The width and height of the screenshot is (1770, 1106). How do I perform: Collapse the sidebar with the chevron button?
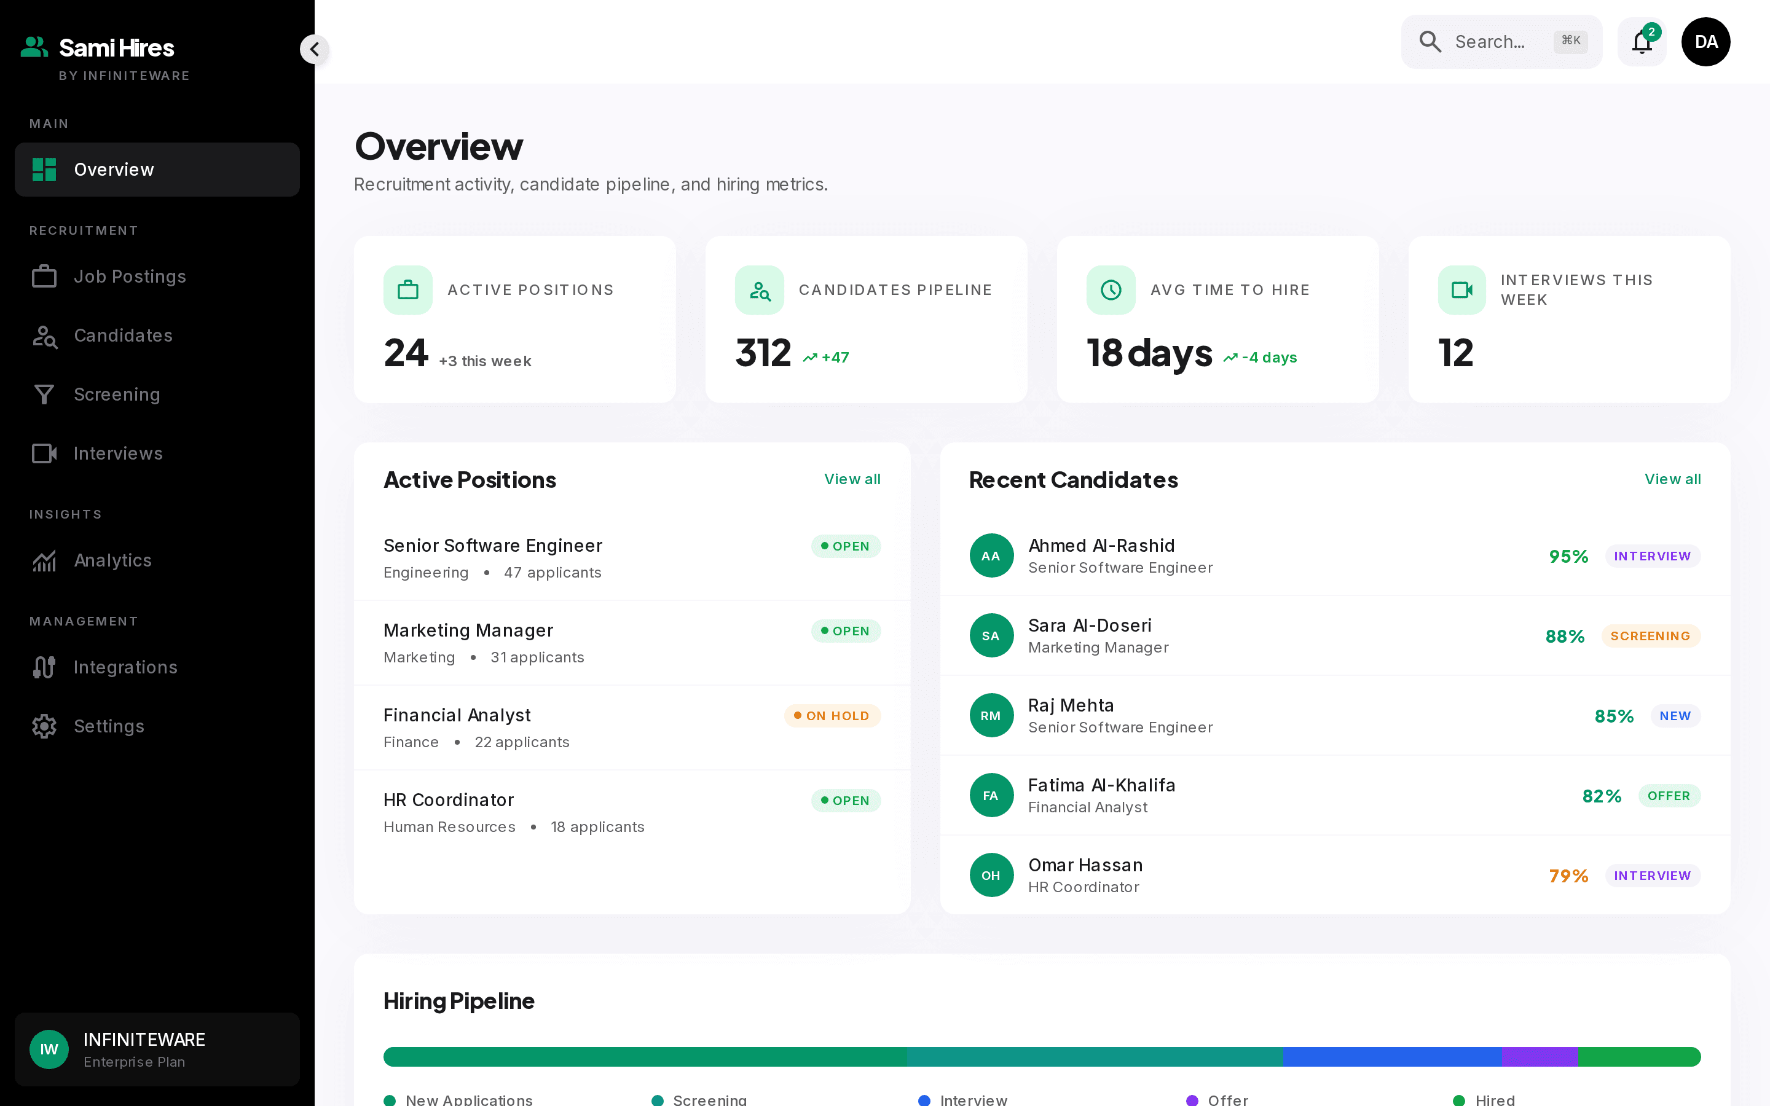[315, 49]
